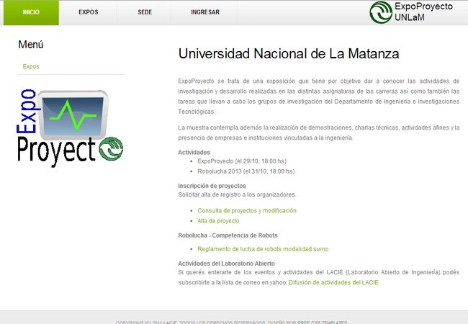
Task: Click the FREE CSS TEMPLATES footer link
Action: tap(323, 323)
